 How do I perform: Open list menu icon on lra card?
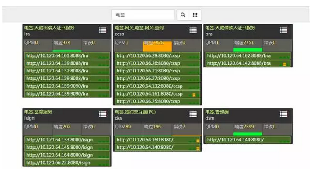click(x=102, y=30)
